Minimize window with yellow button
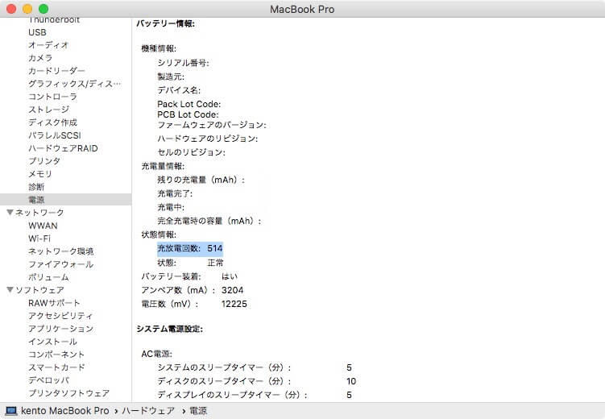Viewport: 605px width, 419px height. pos(27,9)
